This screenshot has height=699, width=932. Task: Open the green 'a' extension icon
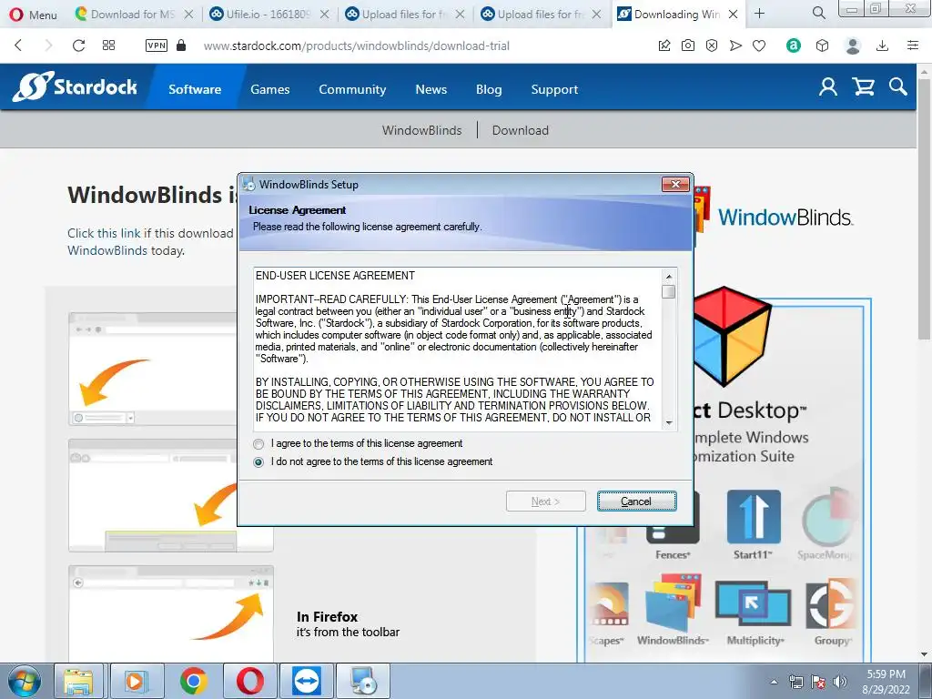[x=793, y=46]
